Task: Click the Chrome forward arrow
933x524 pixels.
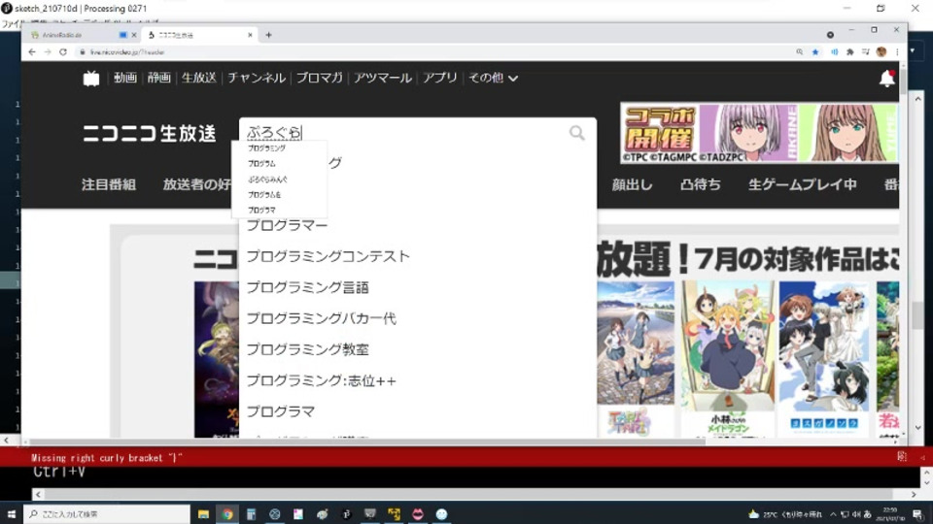Action: [48, 52]
